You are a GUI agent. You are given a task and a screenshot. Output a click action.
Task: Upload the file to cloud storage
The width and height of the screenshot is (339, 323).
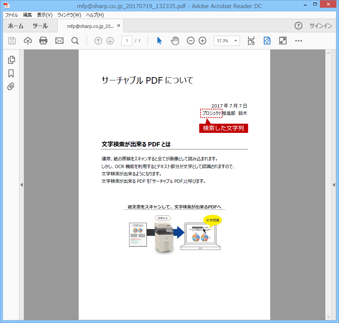coord(28,41)
